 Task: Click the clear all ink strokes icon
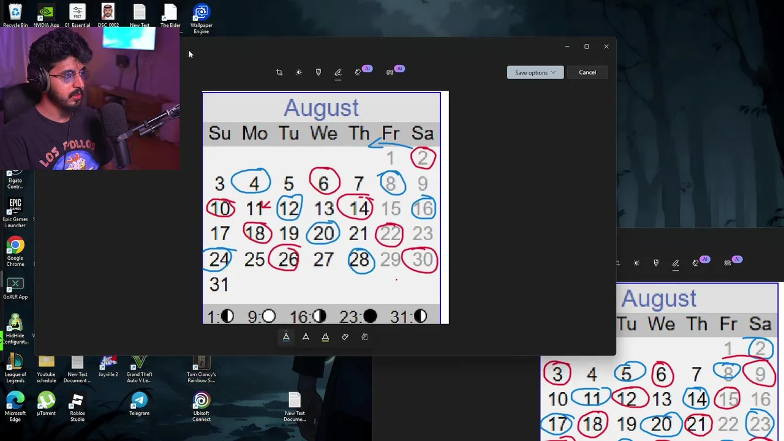click(x=364, y=337)
